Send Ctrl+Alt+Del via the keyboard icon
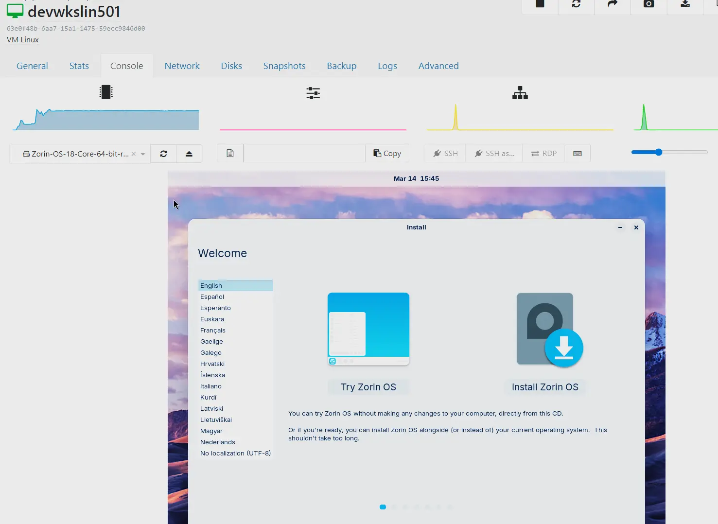 (x=577, y=153)
